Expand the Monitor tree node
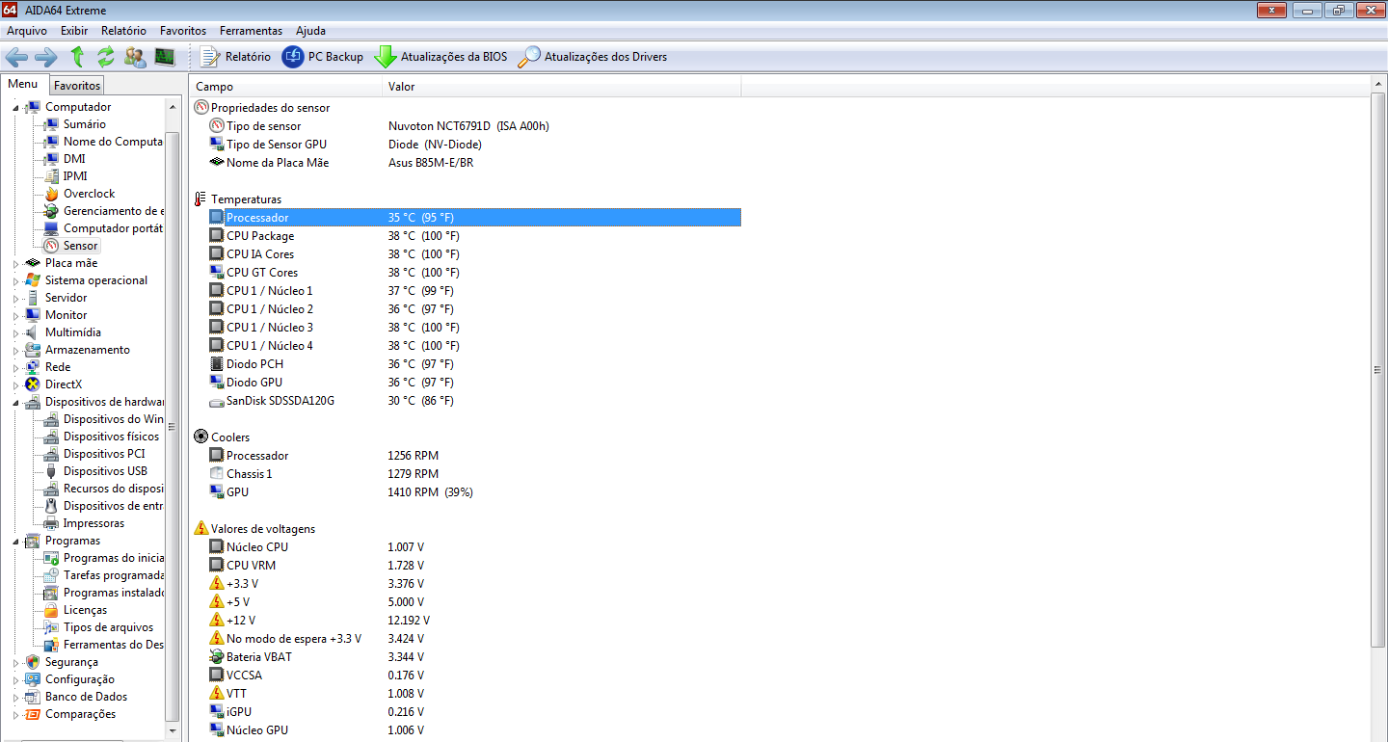Image resolution: width=1388 pixels, height=742 pixels. pyautogui.click(x=15, y=315)
